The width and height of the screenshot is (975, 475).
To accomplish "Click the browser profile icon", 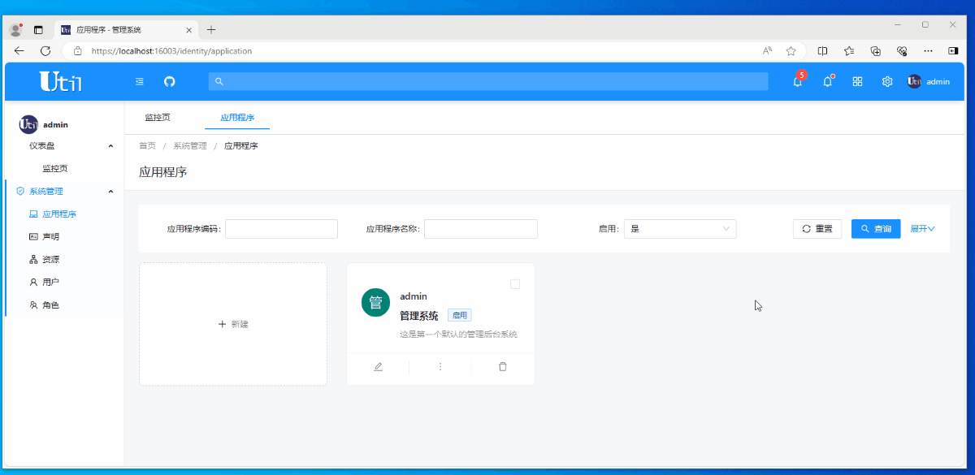I will point(15,29).
